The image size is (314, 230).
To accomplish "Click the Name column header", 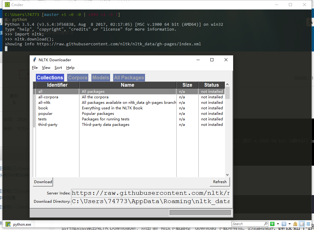I will pyautogui.click(x=128, y=85).
